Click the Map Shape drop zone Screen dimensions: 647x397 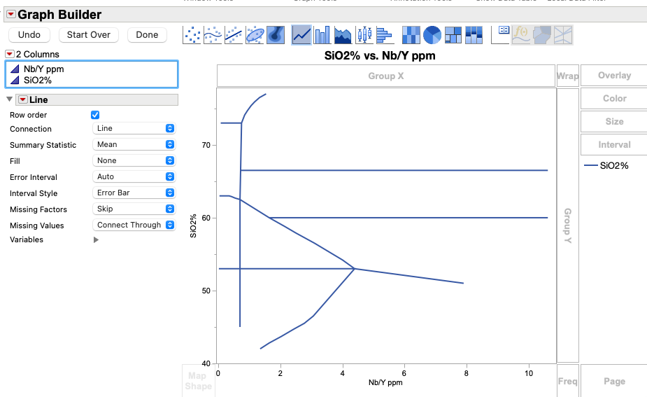pos(199,380)
